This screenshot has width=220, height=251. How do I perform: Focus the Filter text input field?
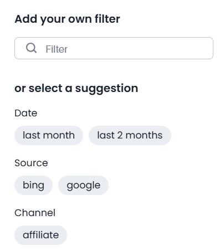pyautogui.click(x=114, y=48)
